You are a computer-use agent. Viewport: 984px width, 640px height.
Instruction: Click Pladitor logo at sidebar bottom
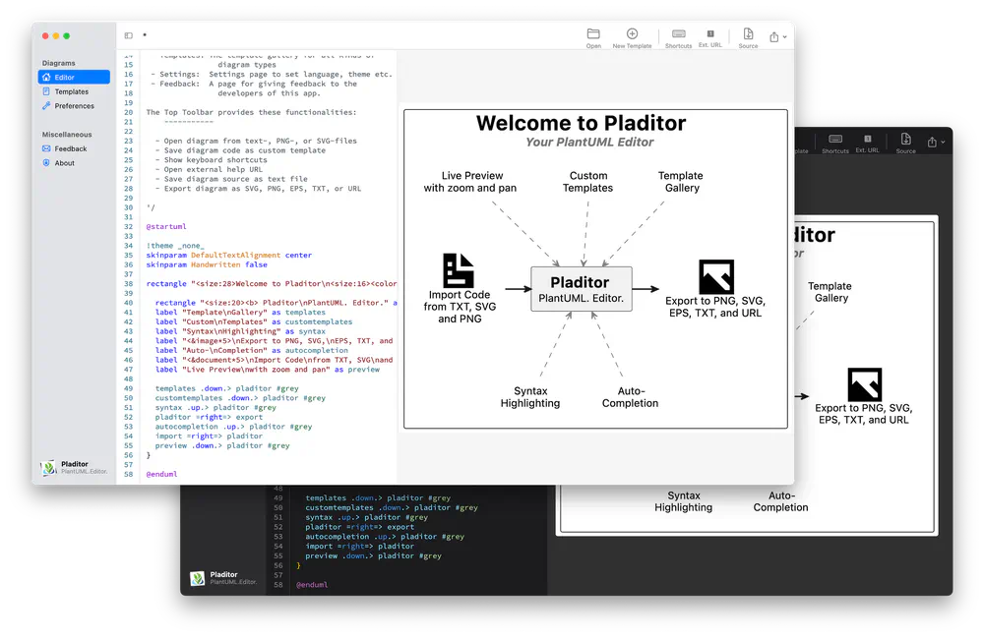(x=49, y=468)
